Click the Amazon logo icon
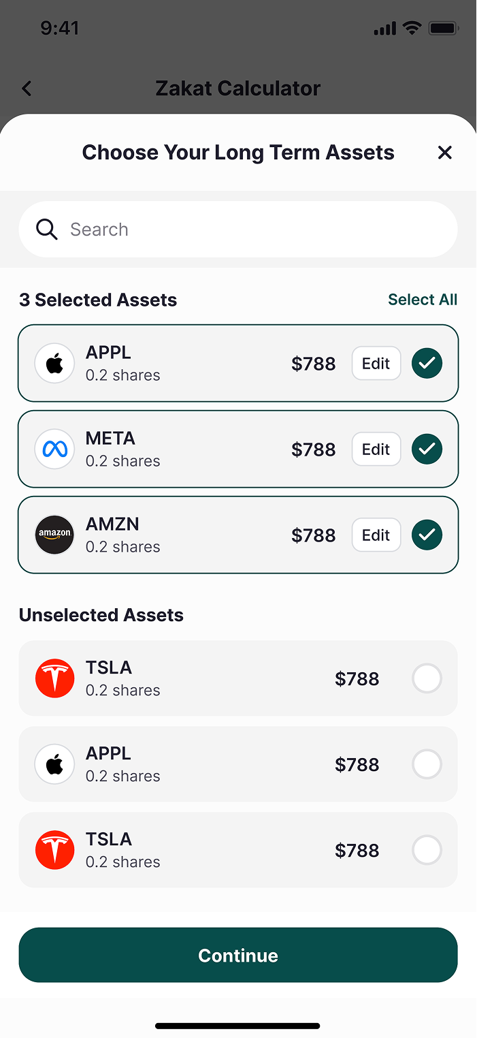 (x=54, y=535)
